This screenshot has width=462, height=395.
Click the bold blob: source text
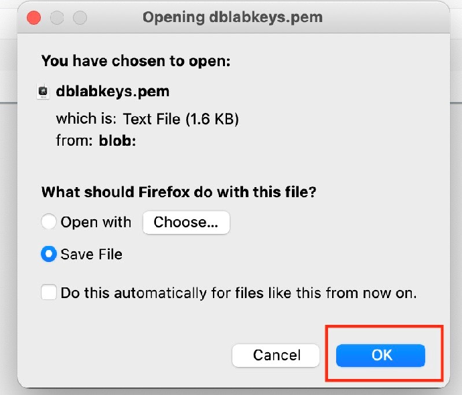pos(117,140)
